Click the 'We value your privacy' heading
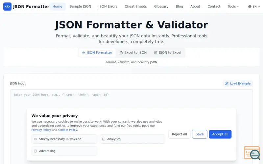This screenshot has height=164, width=263. [x=55, y=116]
